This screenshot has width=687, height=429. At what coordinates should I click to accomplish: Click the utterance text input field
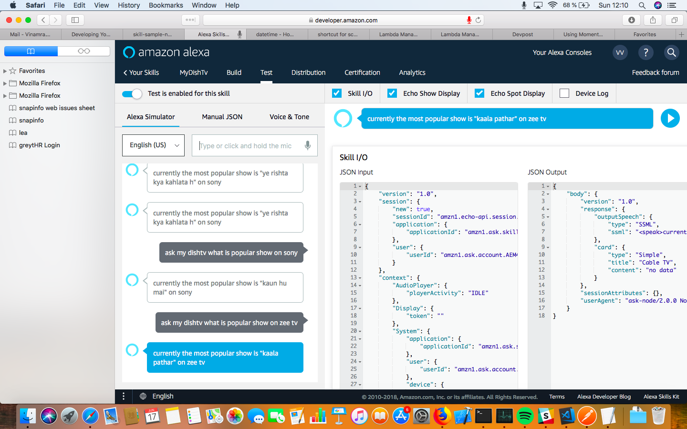pos(254,145)
